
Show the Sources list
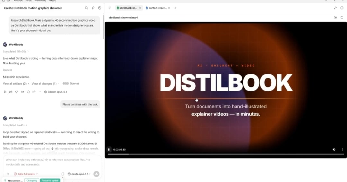pyautogui.click(x=71, y=83)
